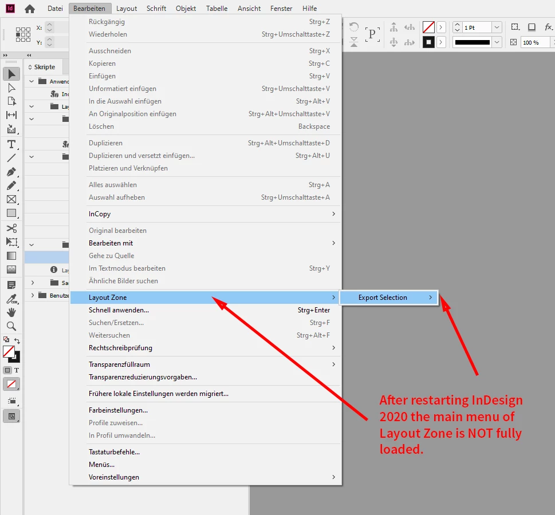
Task: Toggle the Normal view mode button
Action: [x=11, y=417]
